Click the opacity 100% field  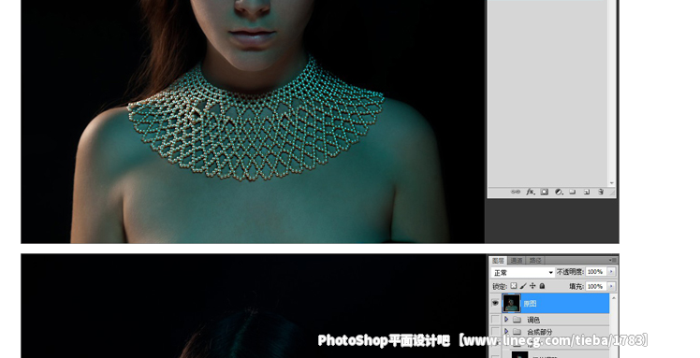(x=596, y=271)
